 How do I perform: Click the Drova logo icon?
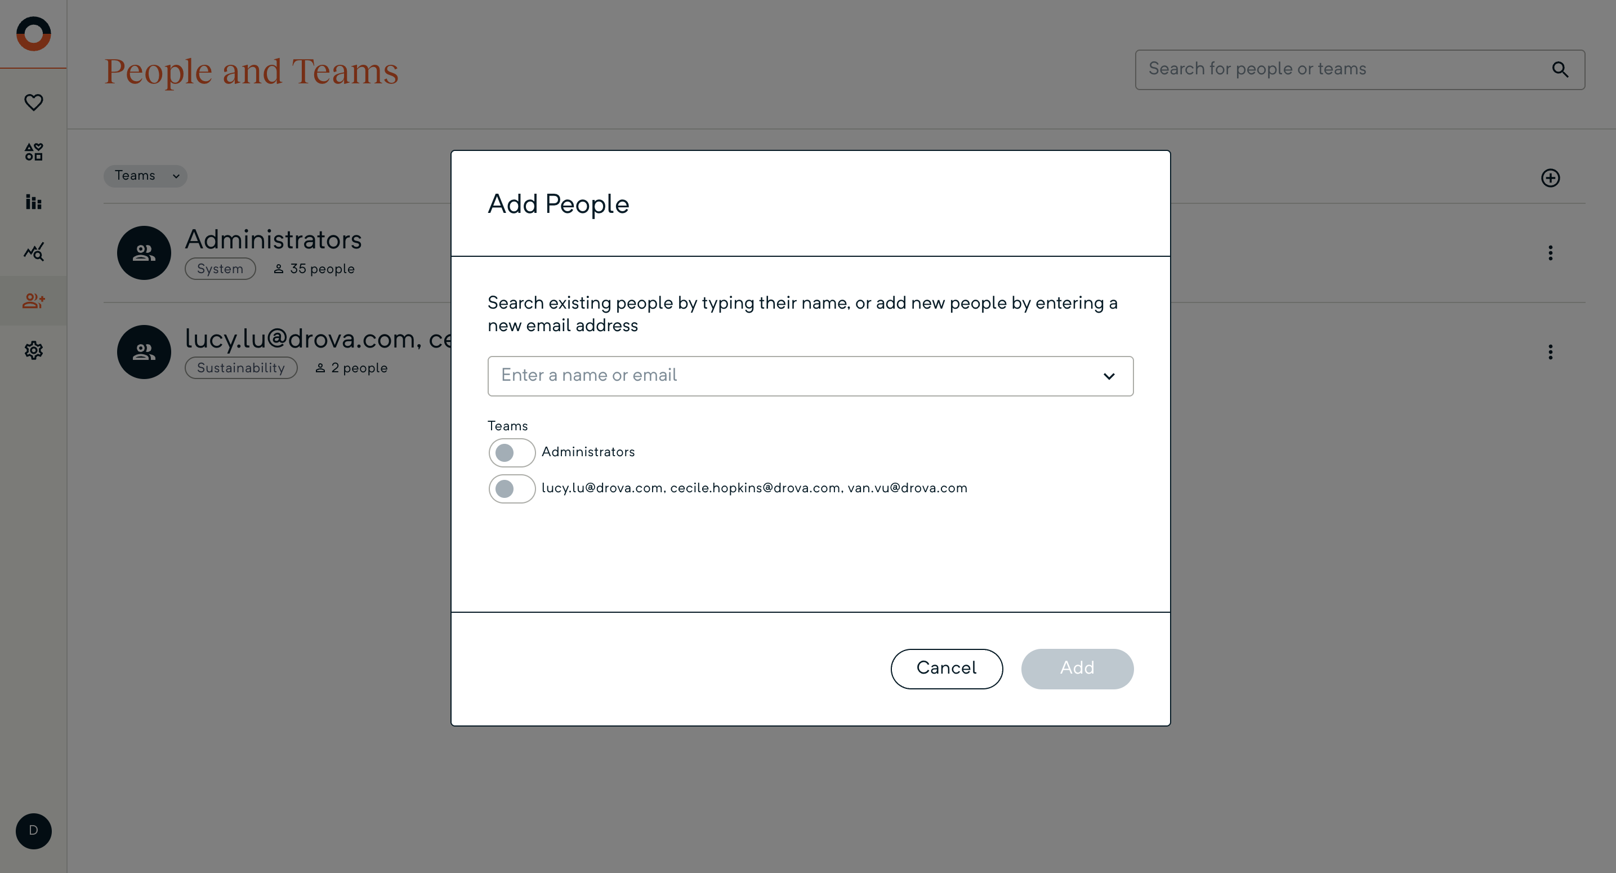[x=33, y=34]
